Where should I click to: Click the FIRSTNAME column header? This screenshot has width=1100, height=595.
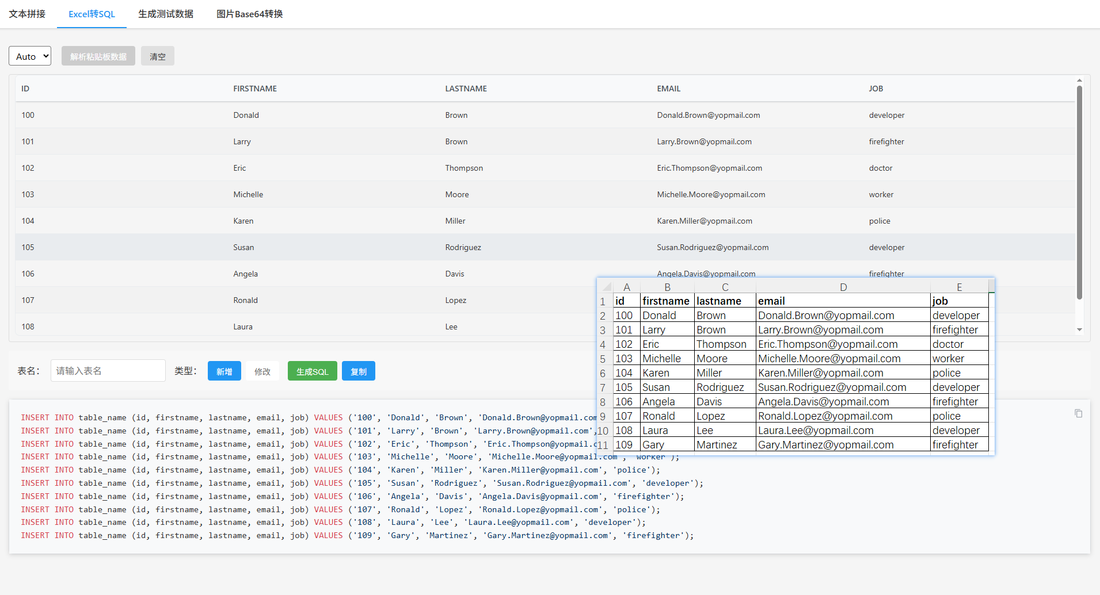click(255, 89)
